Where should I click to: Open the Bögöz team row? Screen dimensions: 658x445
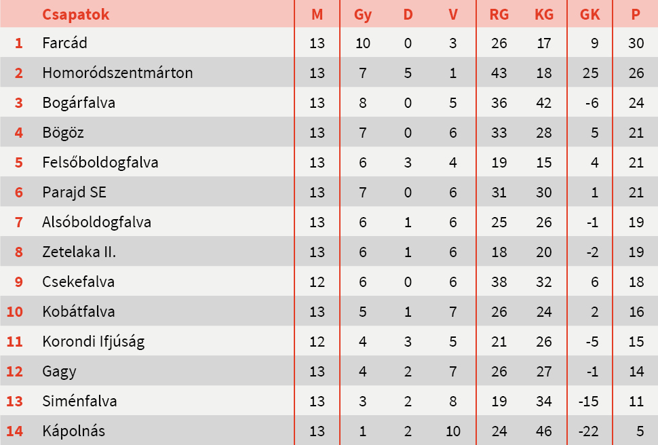pos(63,133)
